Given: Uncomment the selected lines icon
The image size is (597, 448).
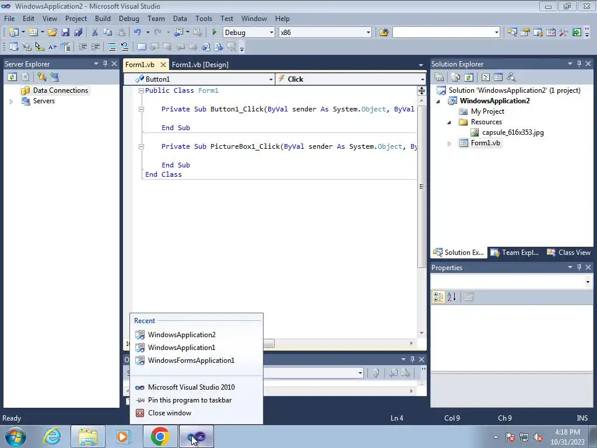Looking at the screenshot, I should 125,47.
